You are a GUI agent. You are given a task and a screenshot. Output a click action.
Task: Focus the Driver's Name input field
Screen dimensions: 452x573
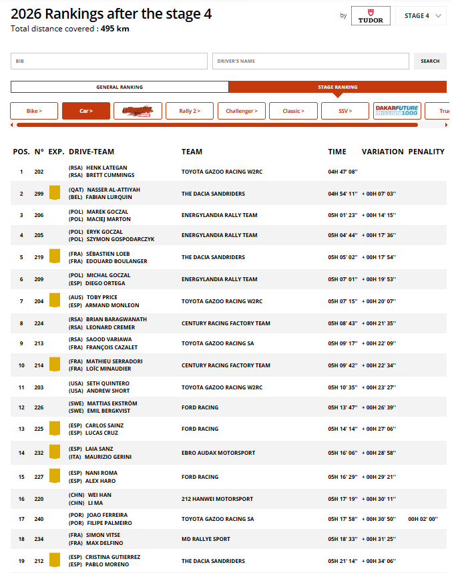pyautogui.click(x=310, y=61)
